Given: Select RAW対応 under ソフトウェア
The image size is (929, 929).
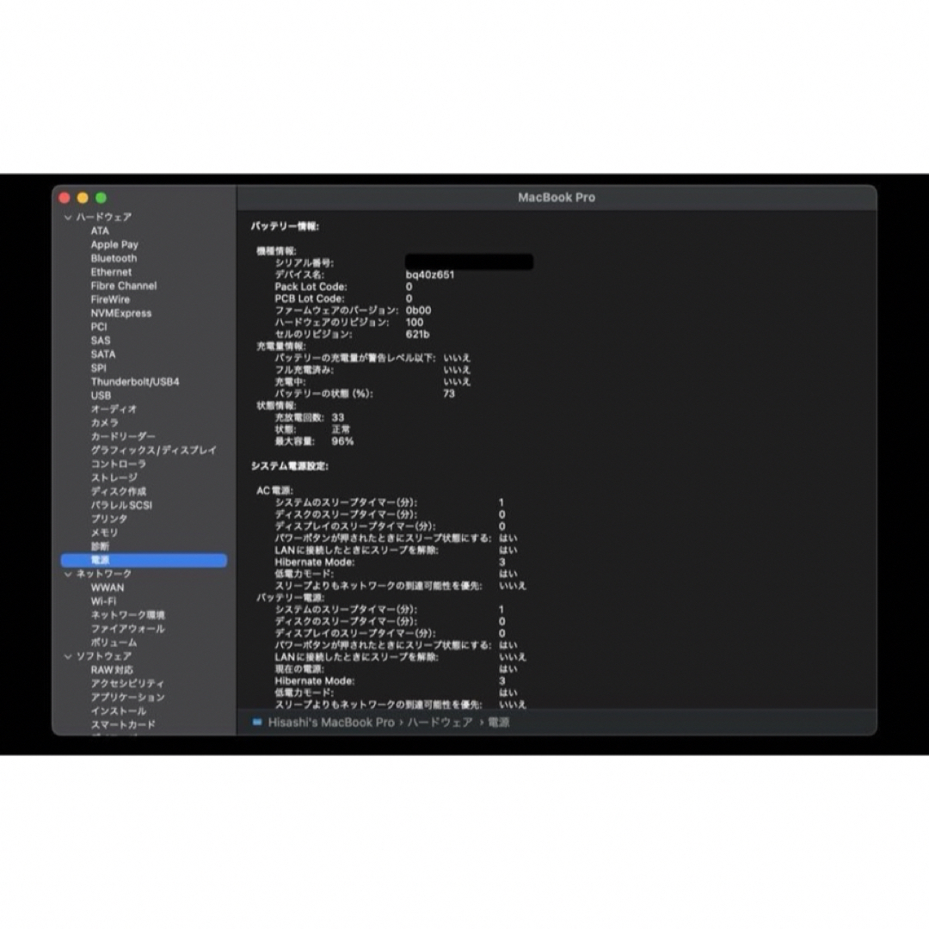Looking at the screenshot, I should [112, 670].
